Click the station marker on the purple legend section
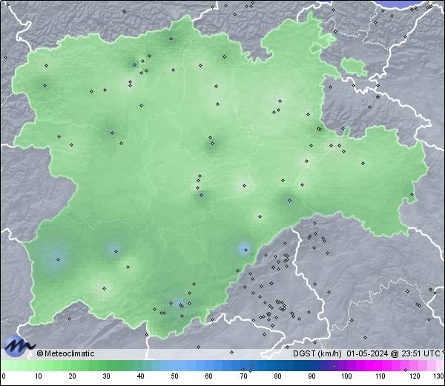Viewport: 445px width, 386px height. click(334, 366)
